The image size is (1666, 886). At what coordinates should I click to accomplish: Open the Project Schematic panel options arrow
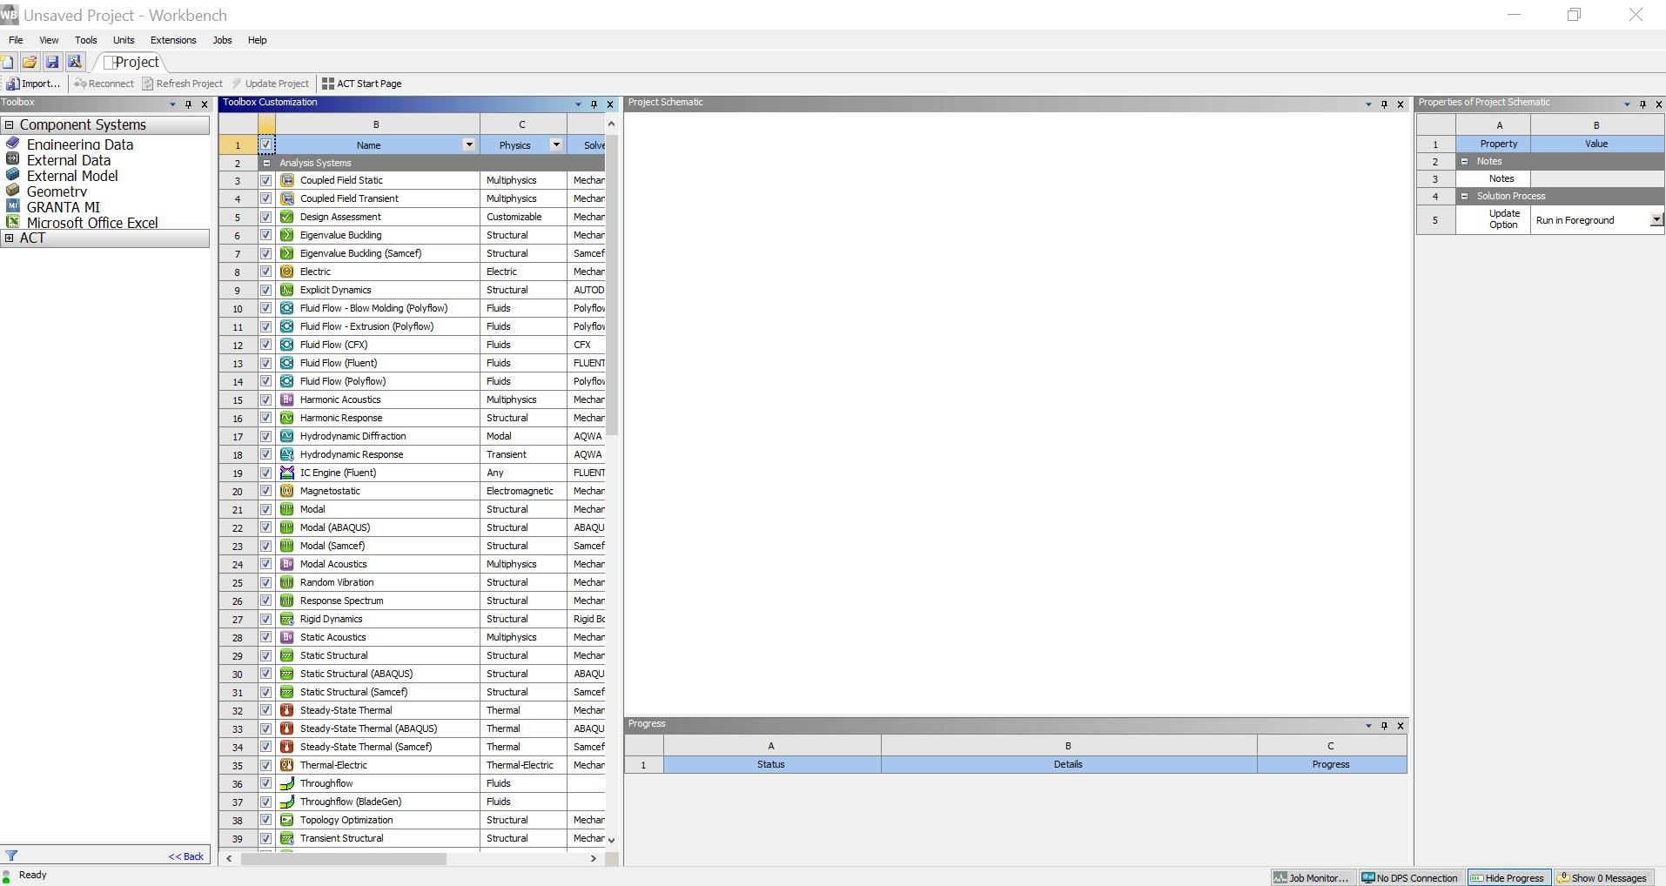tap(1368, 104)
